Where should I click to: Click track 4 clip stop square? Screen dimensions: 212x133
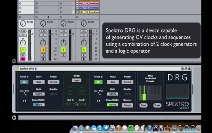point(77,17)
